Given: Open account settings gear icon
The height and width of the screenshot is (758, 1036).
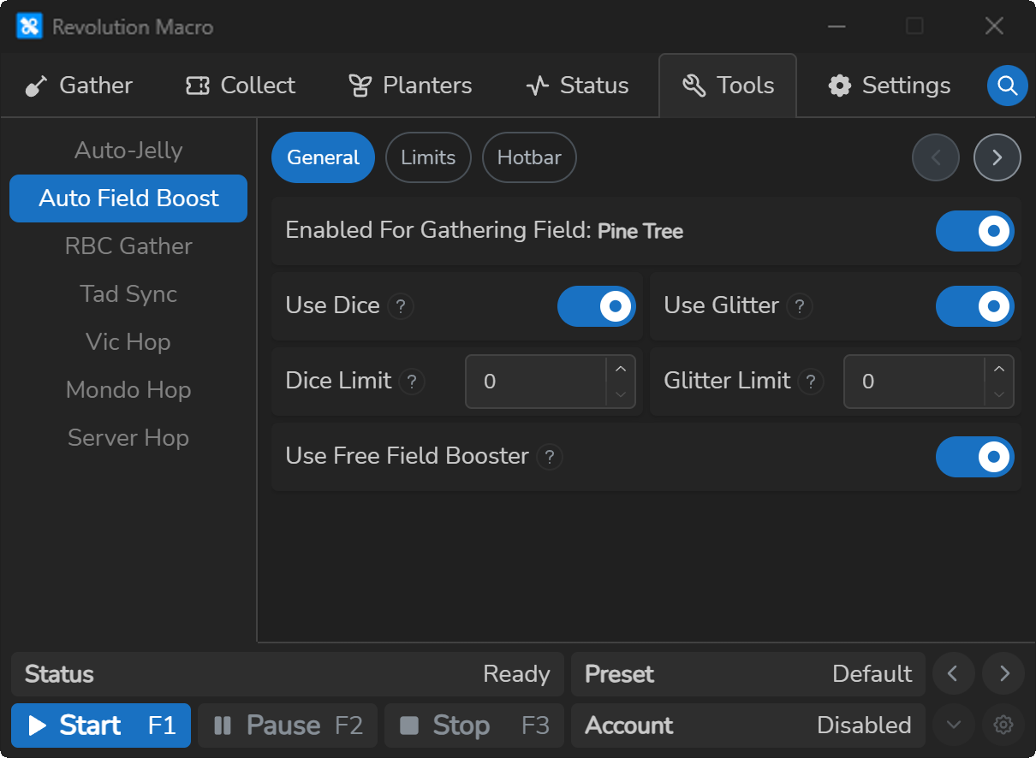Looking at the screenshot, I should point(1003,725).
